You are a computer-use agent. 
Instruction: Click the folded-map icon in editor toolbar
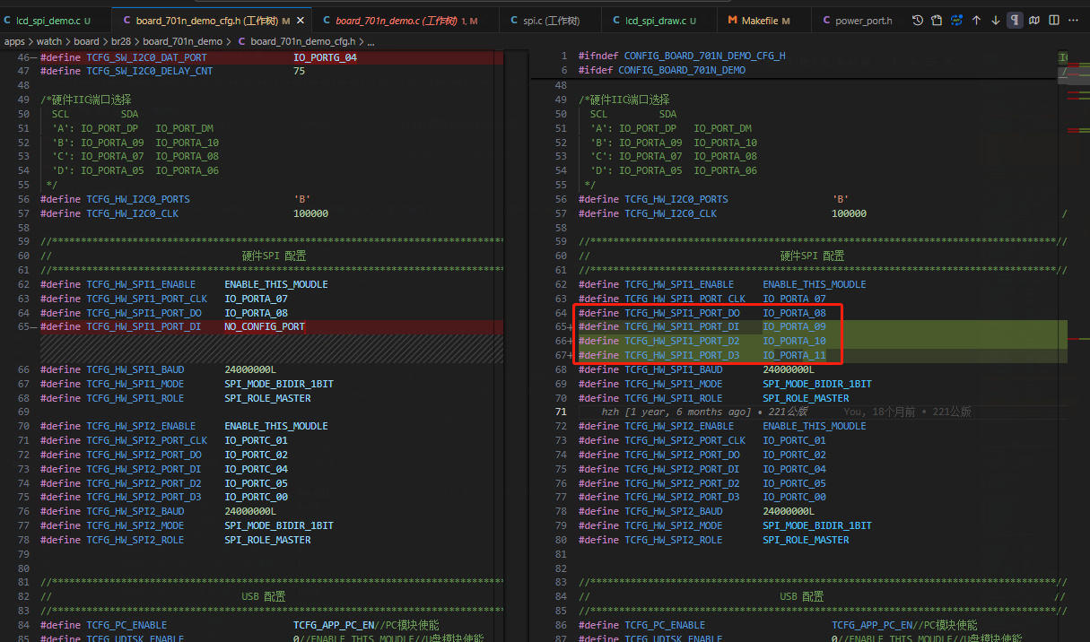[1034, 21]
